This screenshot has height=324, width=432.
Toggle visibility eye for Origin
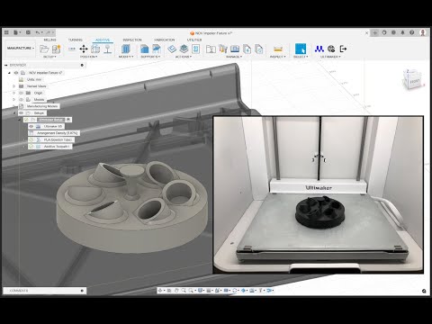tap(22, 93)
